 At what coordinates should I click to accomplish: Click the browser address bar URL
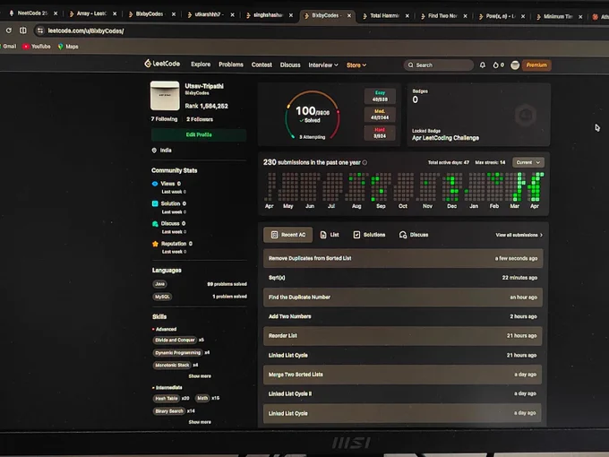(86, 30)
